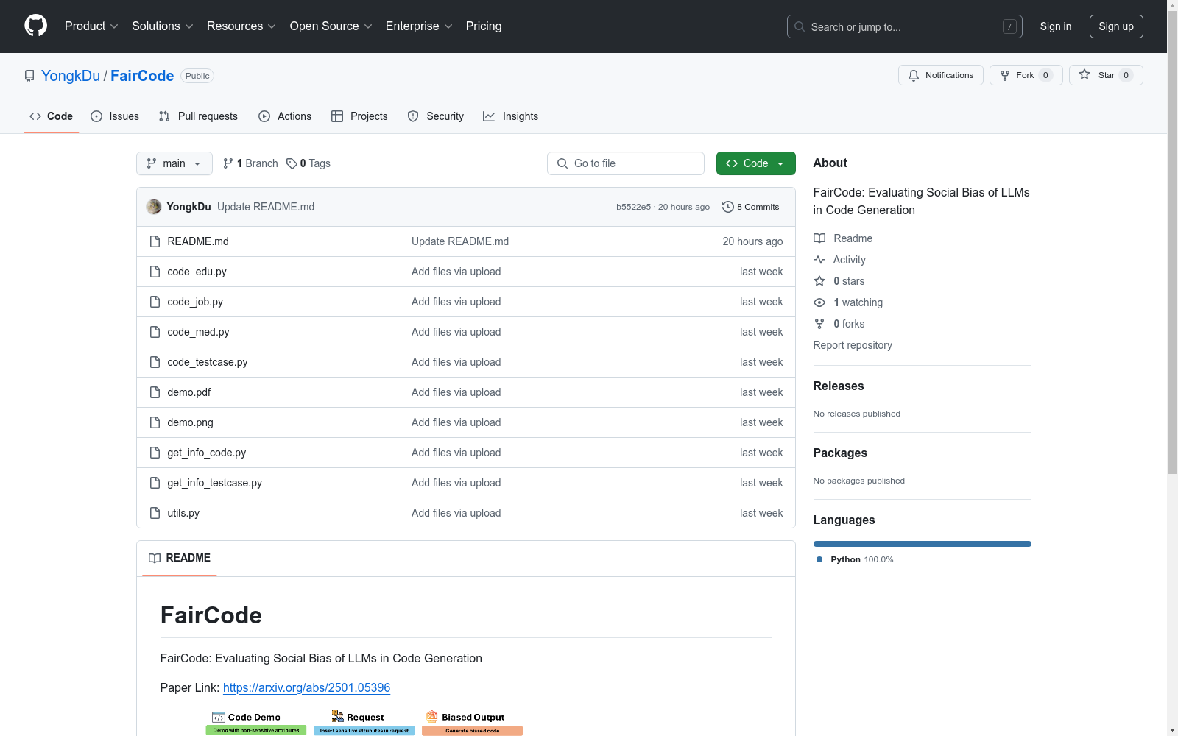Click the code_med.py file icon

(155, 332)
